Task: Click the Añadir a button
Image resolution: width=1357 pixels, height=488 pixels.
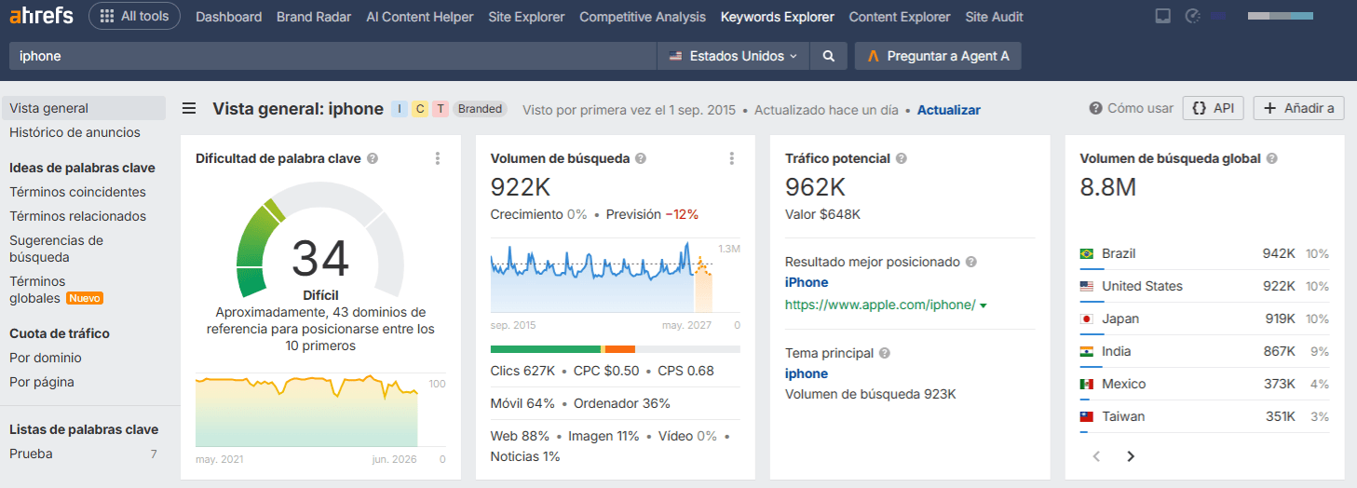Action: point(1299,108)
